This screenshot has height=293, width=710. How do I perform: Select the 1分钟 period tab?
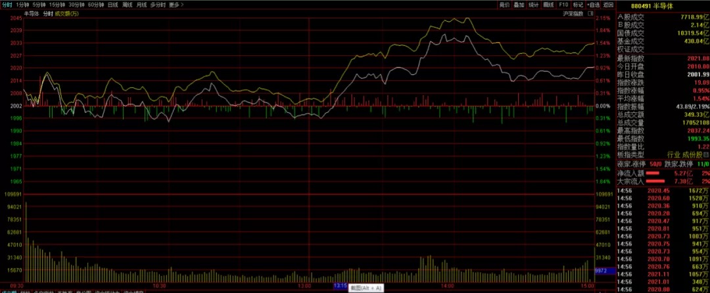(22, 5)
